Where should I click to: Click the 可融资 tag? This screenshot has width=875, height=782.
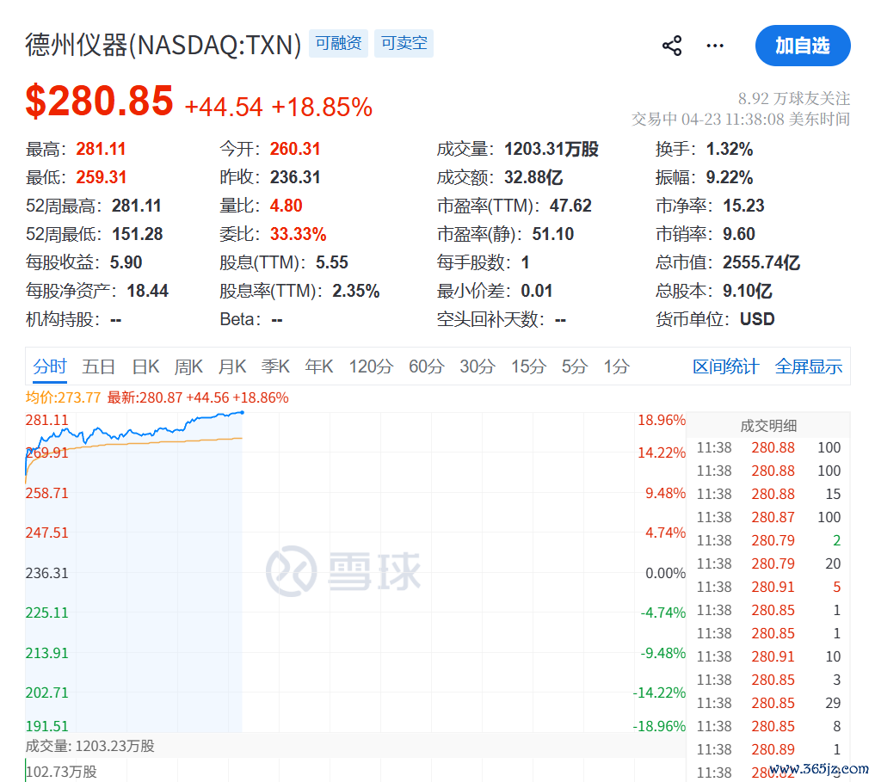pos(338,44)
